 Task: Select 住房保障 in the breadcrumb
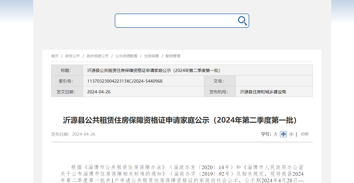151,56
